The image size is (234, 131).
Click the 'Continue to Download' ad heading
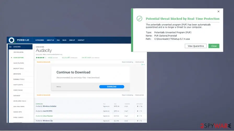pyautogui.click(x=73, y=72)
